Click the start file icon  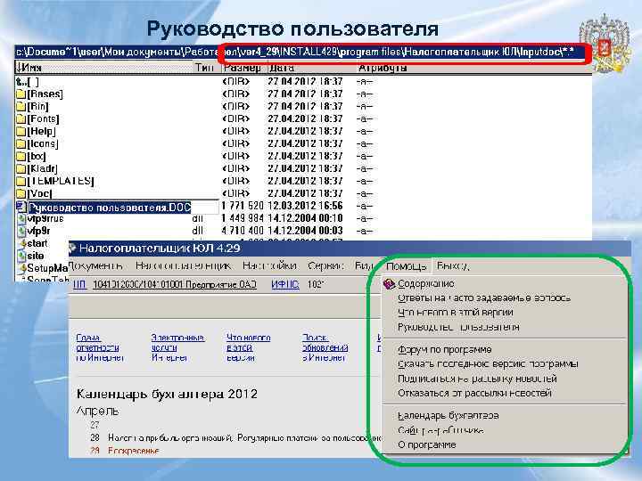point(21,244)
